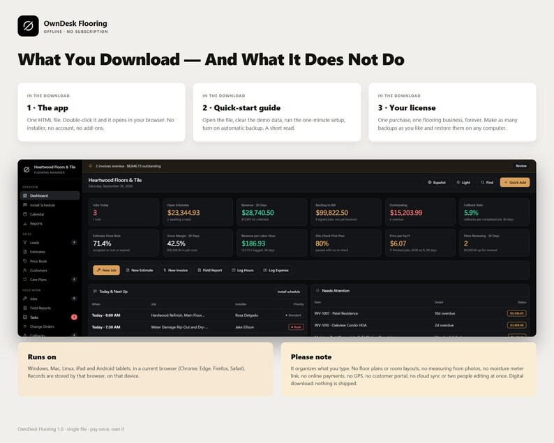Open Install Schedule in the sidebar
Screen dimensions: 554x443
[50, 205]
